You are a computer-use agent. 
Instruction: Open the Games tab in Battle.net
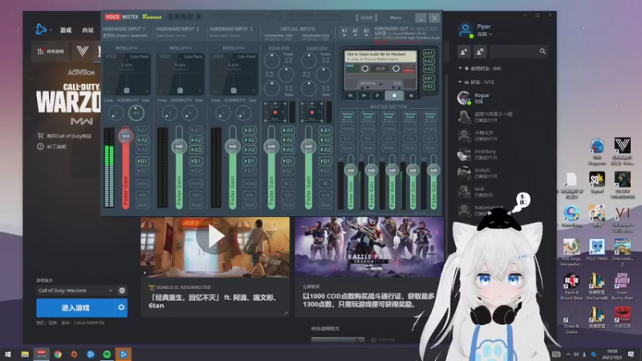coord(66,30)
